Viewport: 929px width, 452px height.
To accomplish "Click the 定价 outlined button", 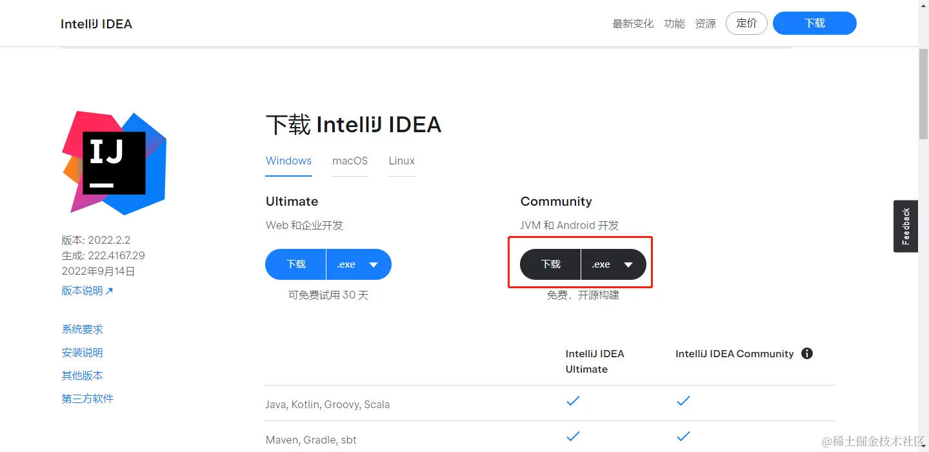I will (746, 23).
